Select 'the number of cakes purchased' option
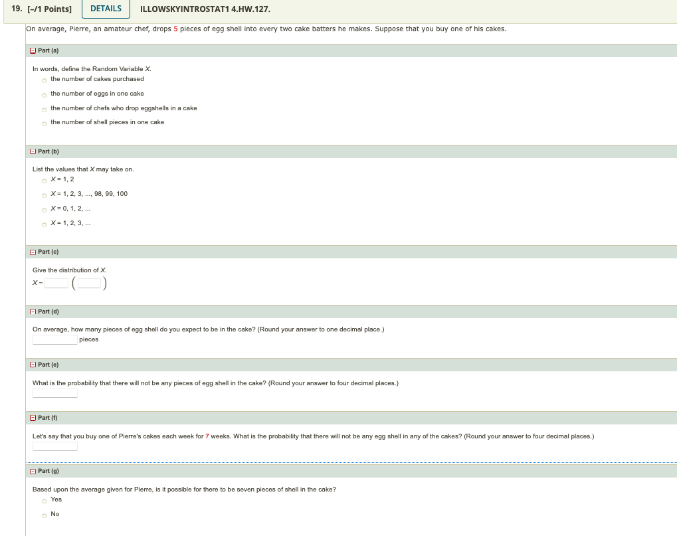Image resolution: width=677 pixels, height=536 pixels. click(44, 79)
